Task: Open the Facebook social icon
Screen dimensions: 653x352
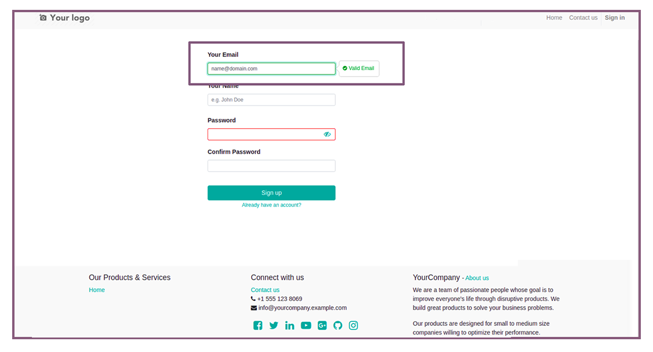Action: (x=258, y=325)
